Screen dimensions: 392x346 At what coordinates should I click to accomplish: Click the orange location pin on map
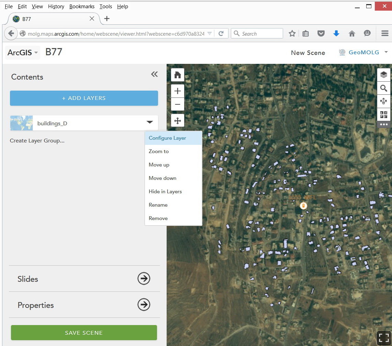[x=303, y=206]
